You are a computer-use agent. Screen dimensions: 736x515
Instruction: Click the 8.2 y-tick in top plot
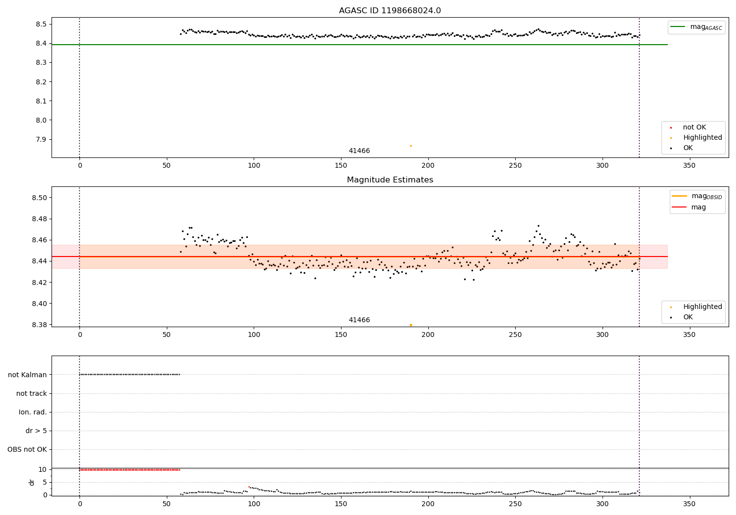click(41, 82)
